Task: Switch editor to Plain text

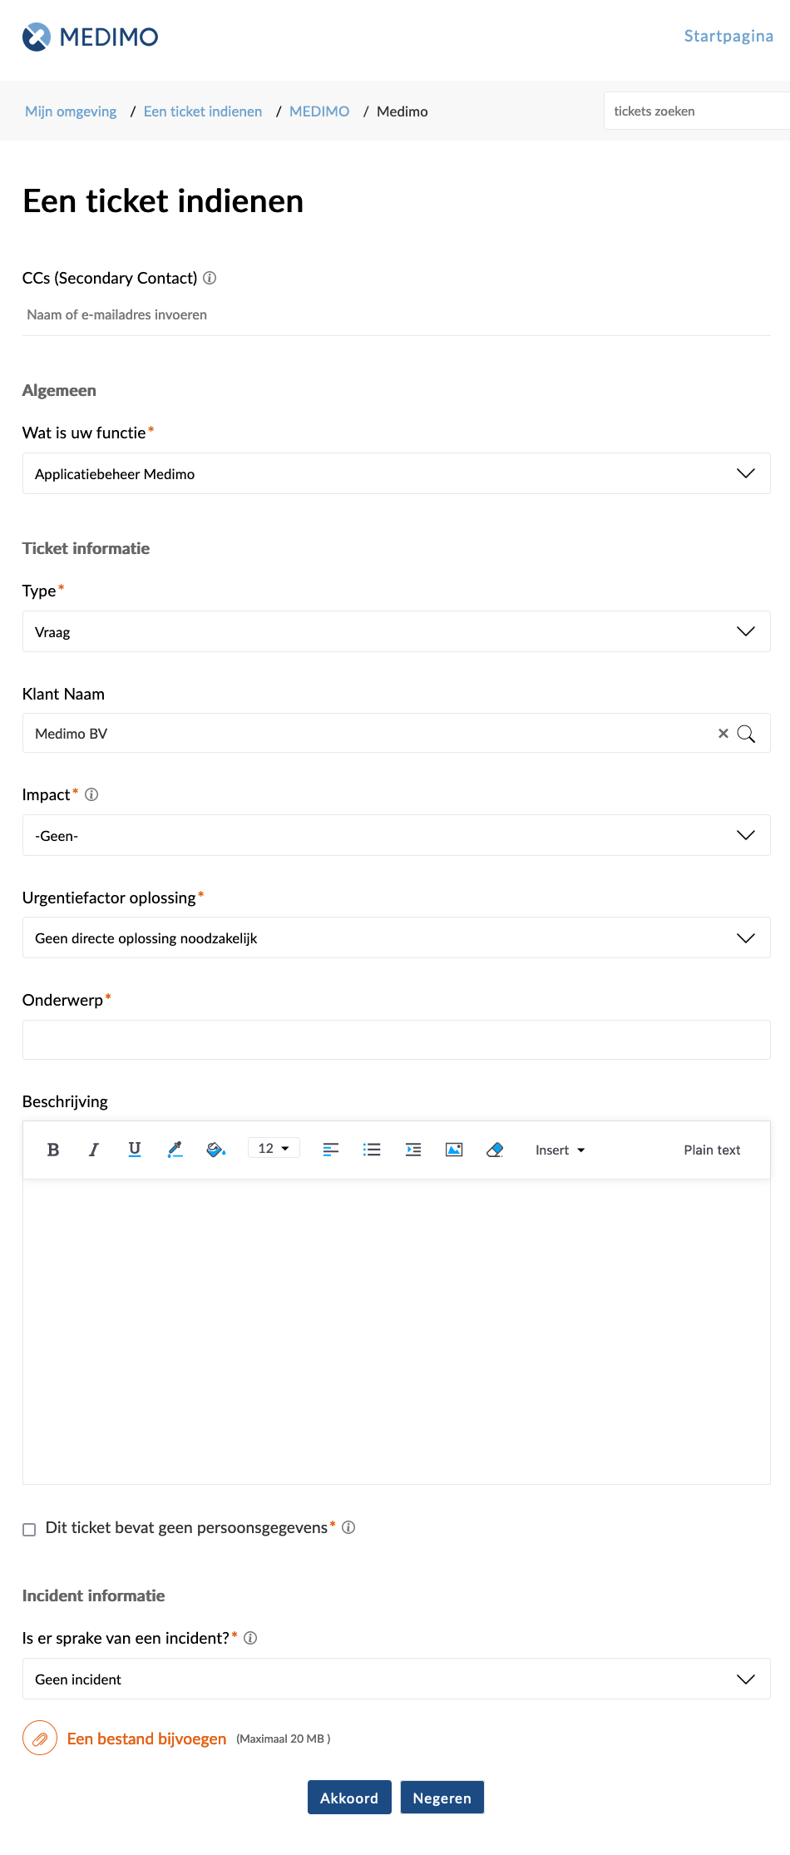Action: tap(712, 1150)
